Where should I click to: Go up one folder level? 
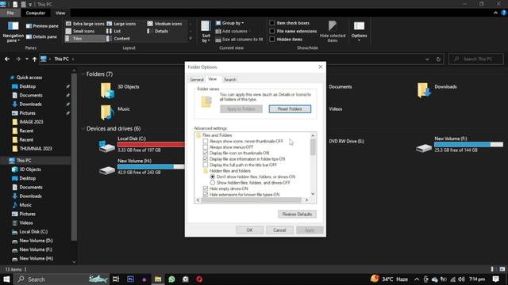click(x=34, y=59)
